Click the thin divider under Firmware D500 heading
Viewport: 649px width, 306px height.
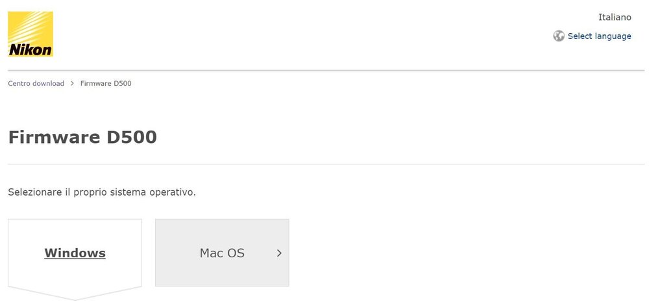coord(326,164)
